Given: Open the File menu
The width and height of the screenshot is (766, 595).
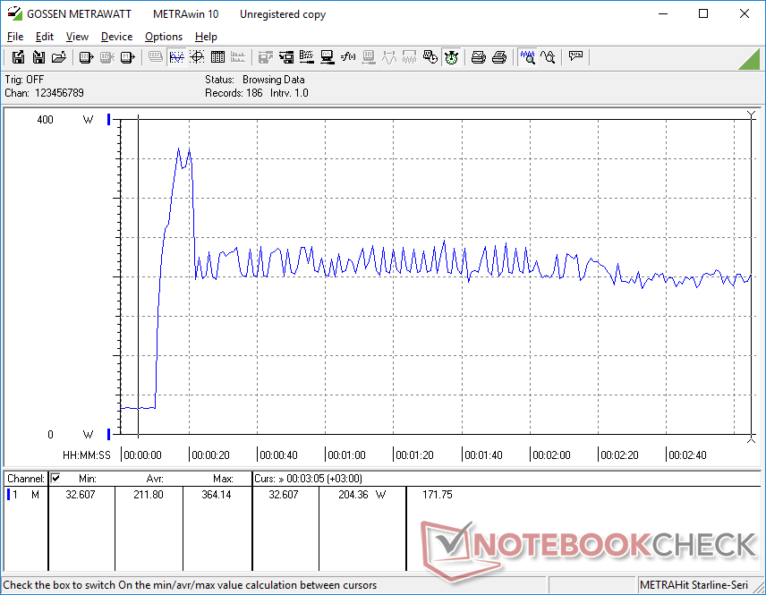Looking at the screenshot, I should 15,37.
